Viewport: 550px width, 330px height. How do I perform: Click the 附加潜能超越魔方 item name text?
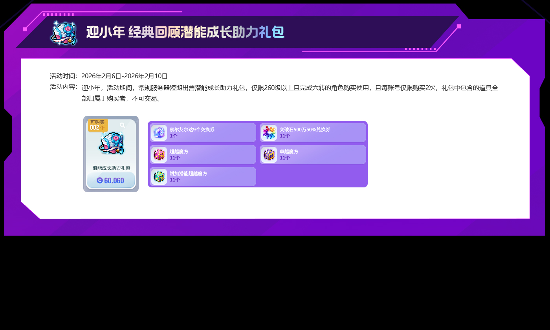coord(188,174)
